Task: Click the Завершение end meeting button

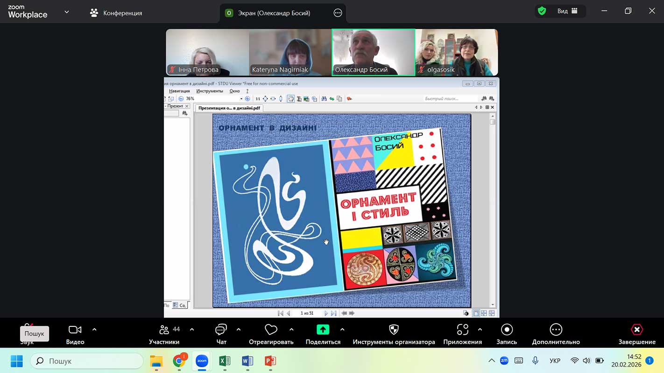Action: point(637,334)
